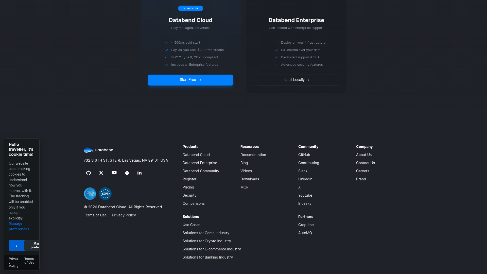Open the Contact Us link
This screenshot has width=487, height=274.
point(366,163)
